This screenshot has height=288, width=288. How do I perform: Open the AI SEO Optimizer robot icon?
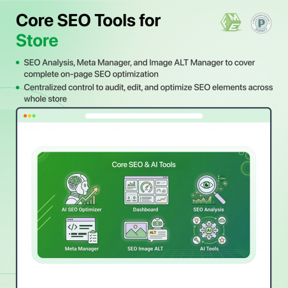click(82, 189)
